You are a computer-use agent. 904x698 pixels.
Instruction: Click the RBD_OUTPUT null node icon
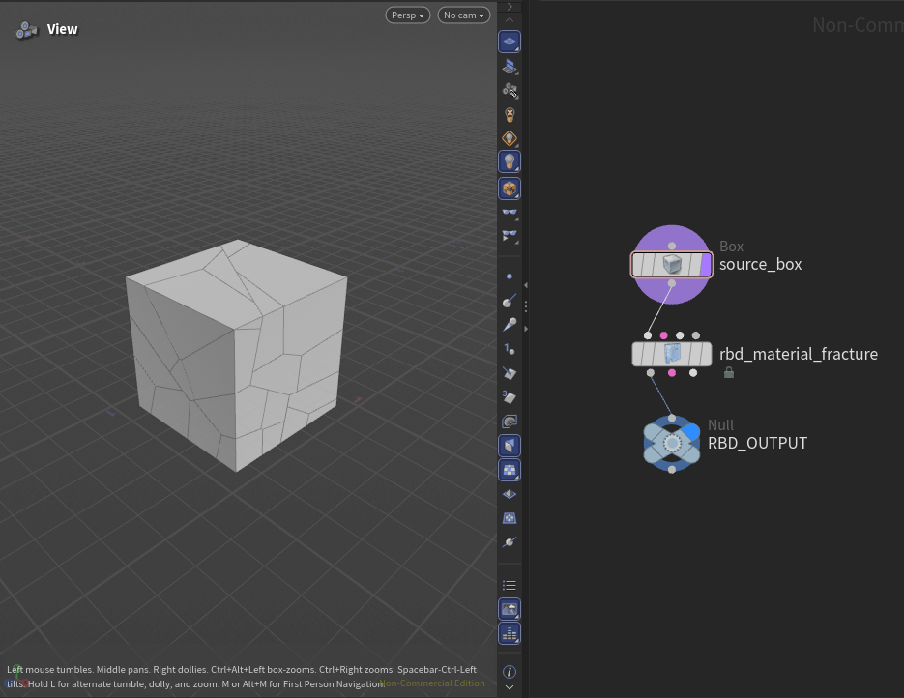click(x=672, y=443)
